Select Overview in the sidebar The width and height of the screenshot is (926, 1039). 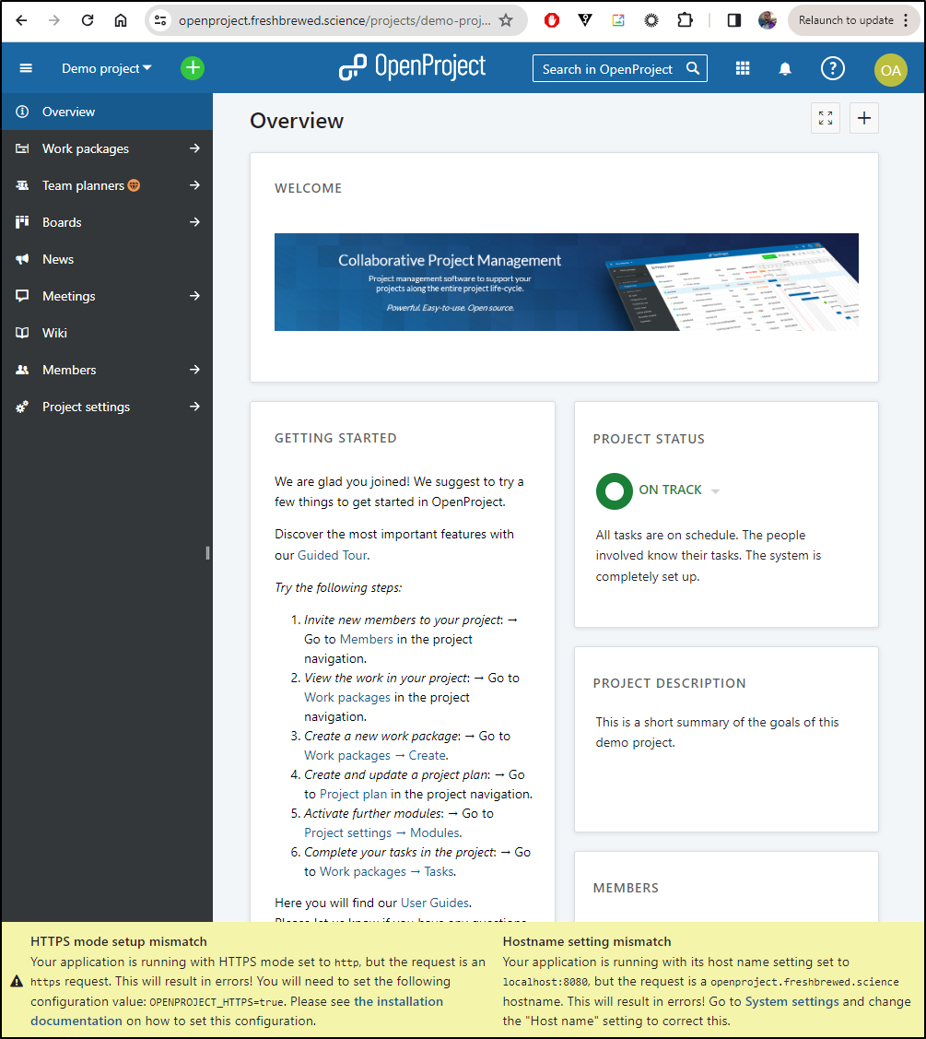point(107,112)
